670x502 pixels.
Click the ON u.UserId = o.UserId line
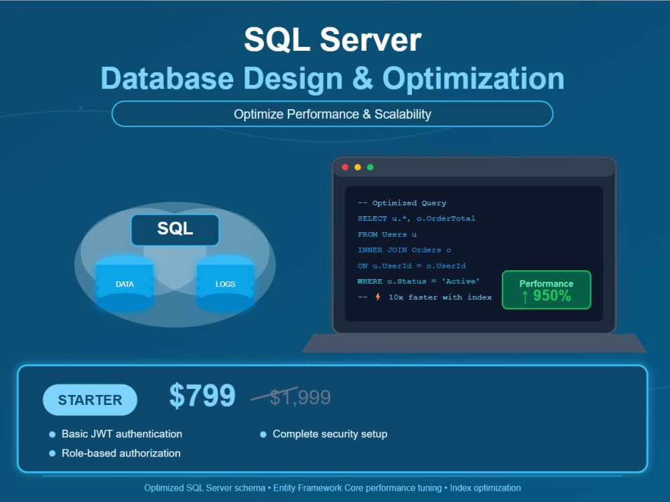411,266
